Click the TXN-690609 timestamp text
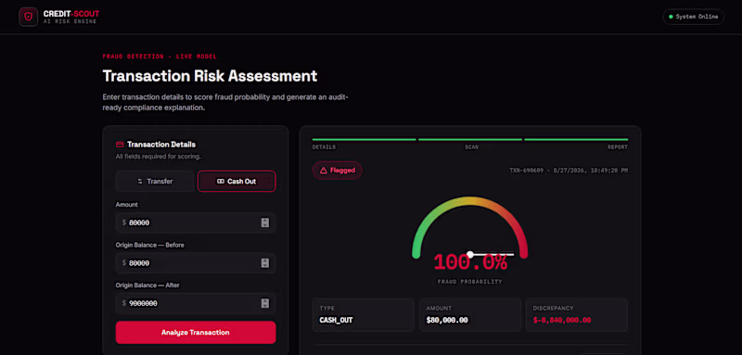 click(569, 171)
